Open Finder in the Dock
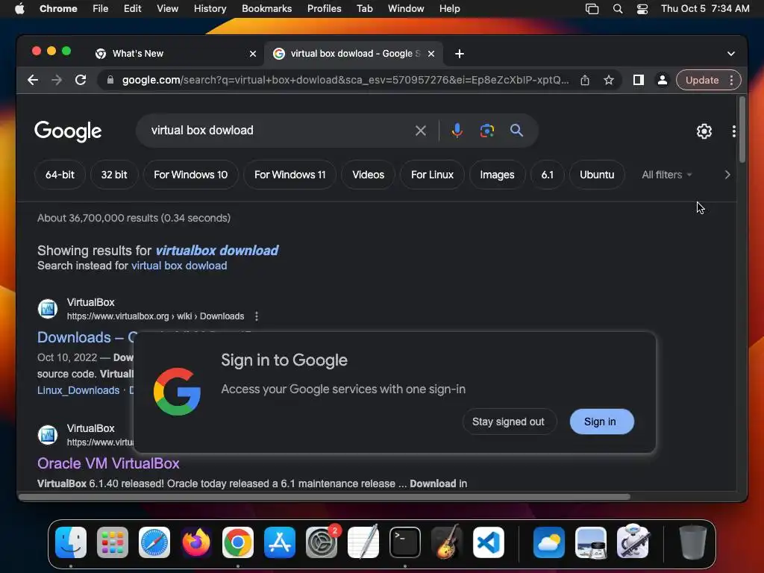 (x=71, y=542)
